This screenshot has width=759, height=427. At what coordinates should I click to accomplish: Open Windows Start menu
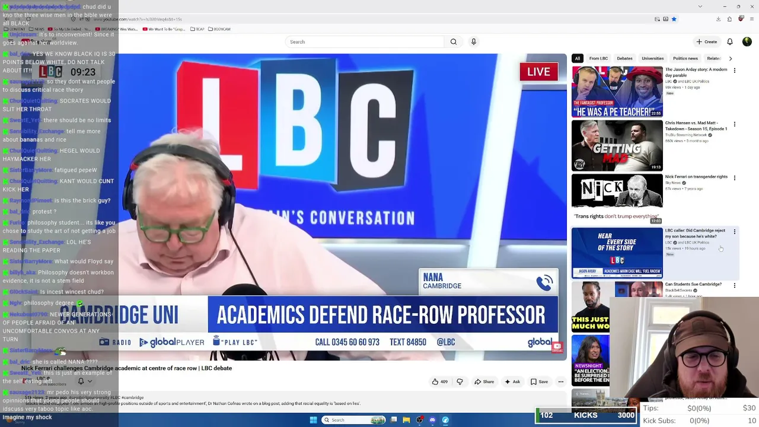point(313,420)
